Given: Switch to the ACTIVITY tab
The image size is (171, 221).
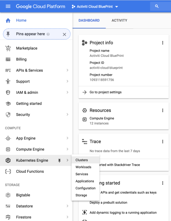Looking at the screenshot, I should pos(119,21).
